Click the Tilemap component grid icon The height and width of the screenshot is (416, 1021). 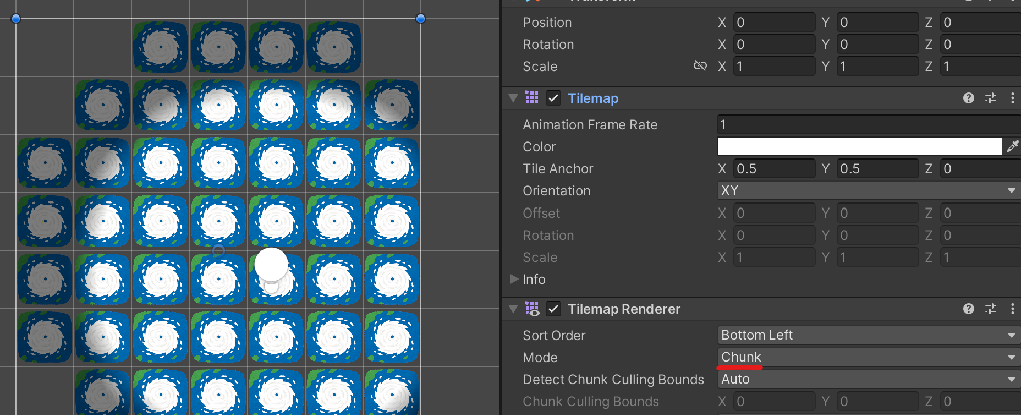click(531, 98)
